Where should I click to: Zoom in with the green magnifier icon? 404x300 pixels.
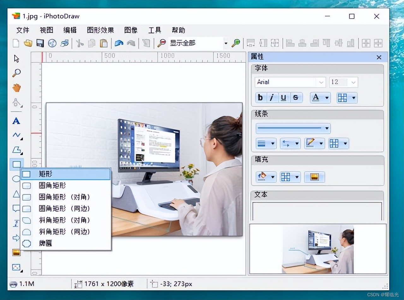[235, 43]
